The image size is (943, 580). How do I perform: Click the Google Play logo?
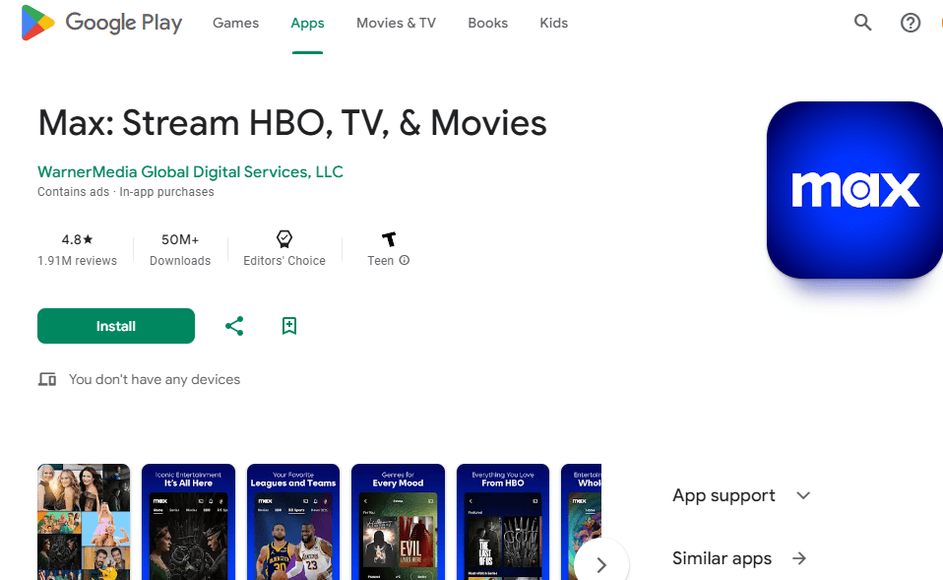pos(101,23)
